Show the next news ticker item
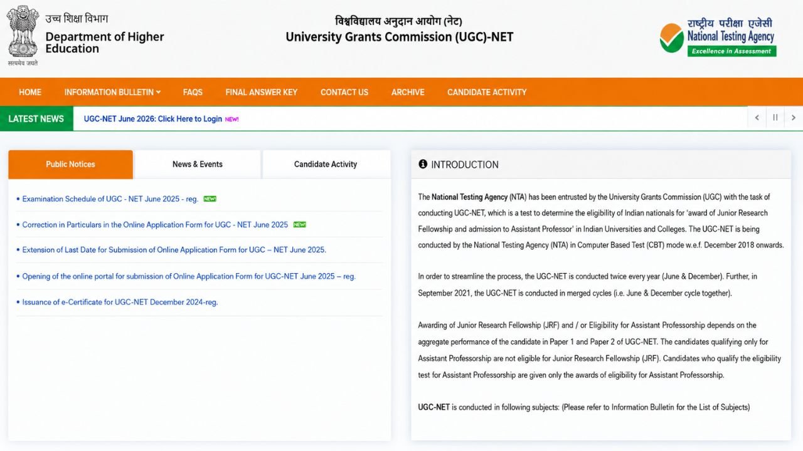 (x=794, y=118)
